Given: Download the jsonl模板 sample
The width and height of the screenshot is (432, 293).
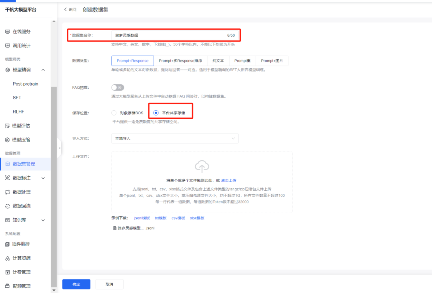Looking at the screenshot, I should 142,218.
